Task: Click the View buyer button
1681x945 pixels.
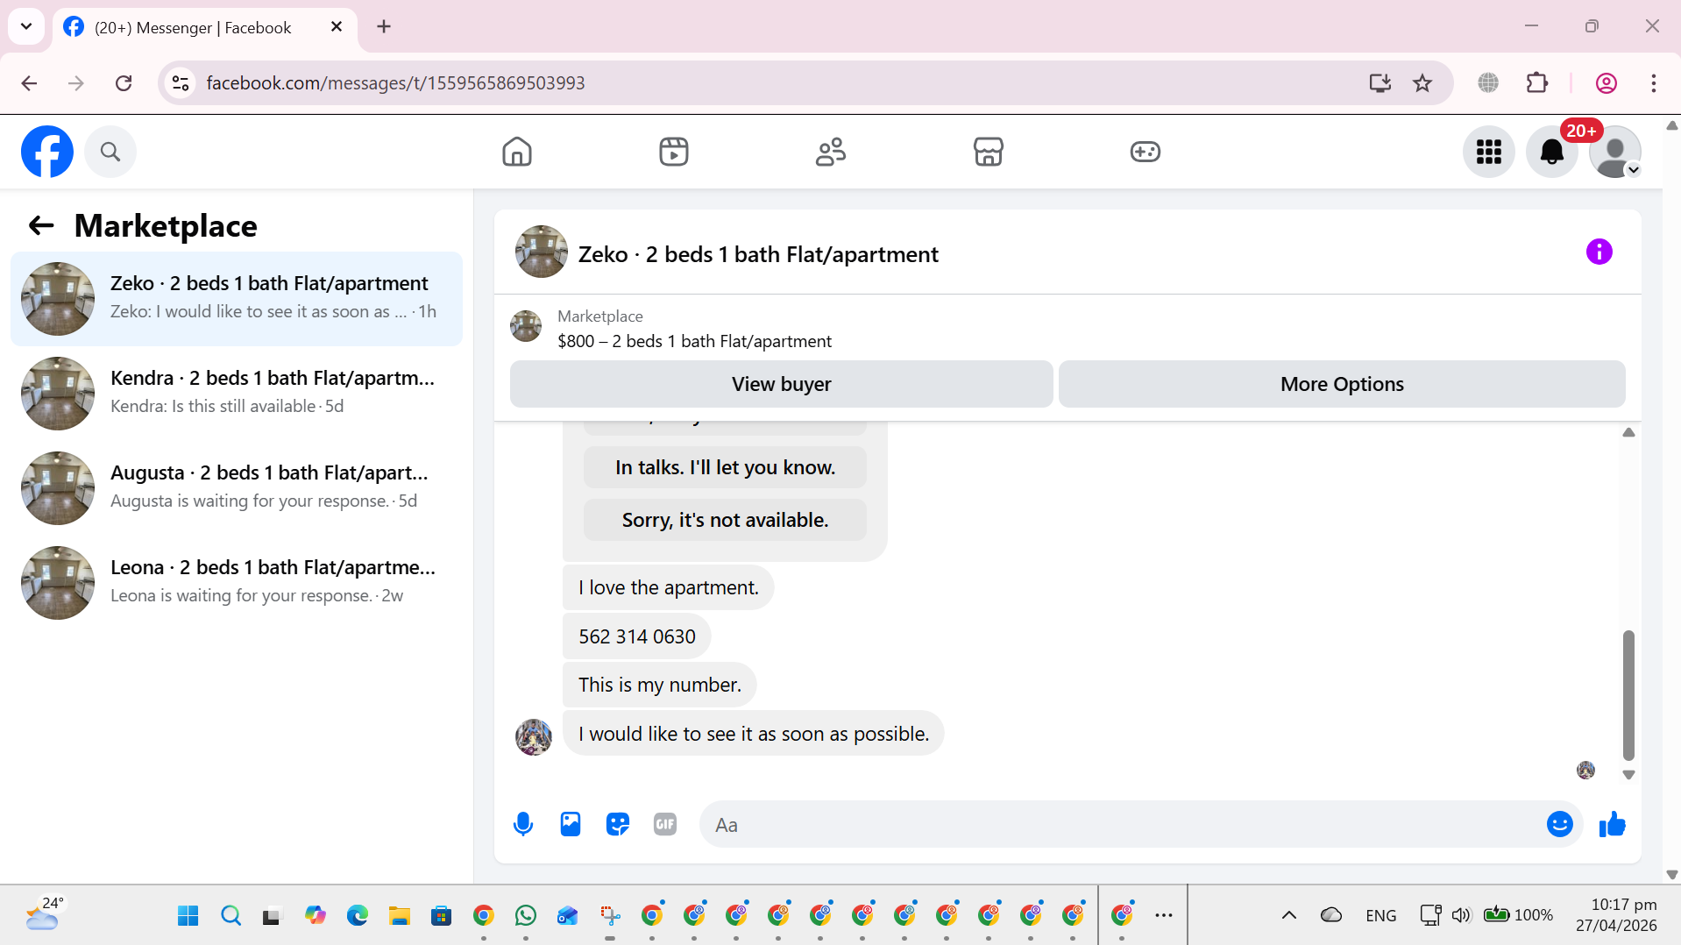Action: click(782, 384)
